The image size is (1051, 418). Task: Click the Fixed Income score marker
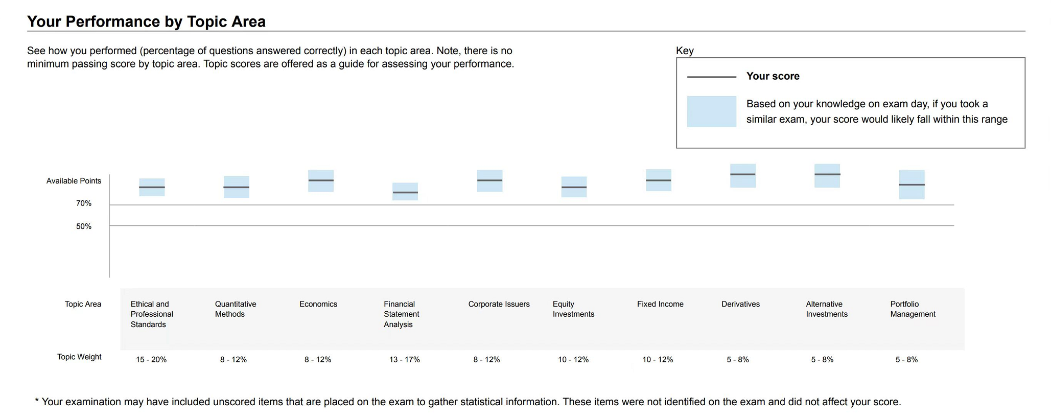[x=659, y=180]
